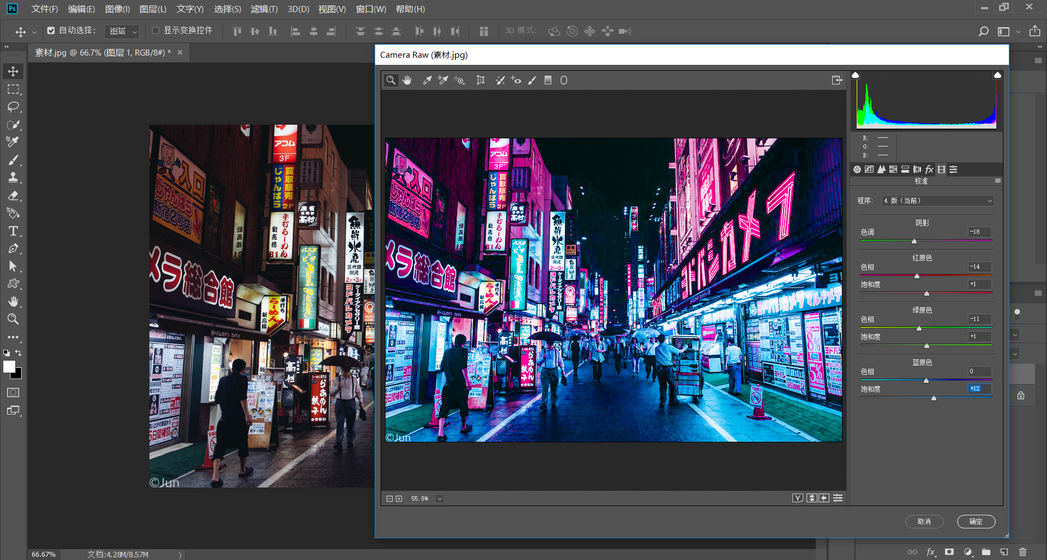Toggle the shadow clipping warning in histogram
This screenshot has width=1047, height=560.
(x=856, y=75)
